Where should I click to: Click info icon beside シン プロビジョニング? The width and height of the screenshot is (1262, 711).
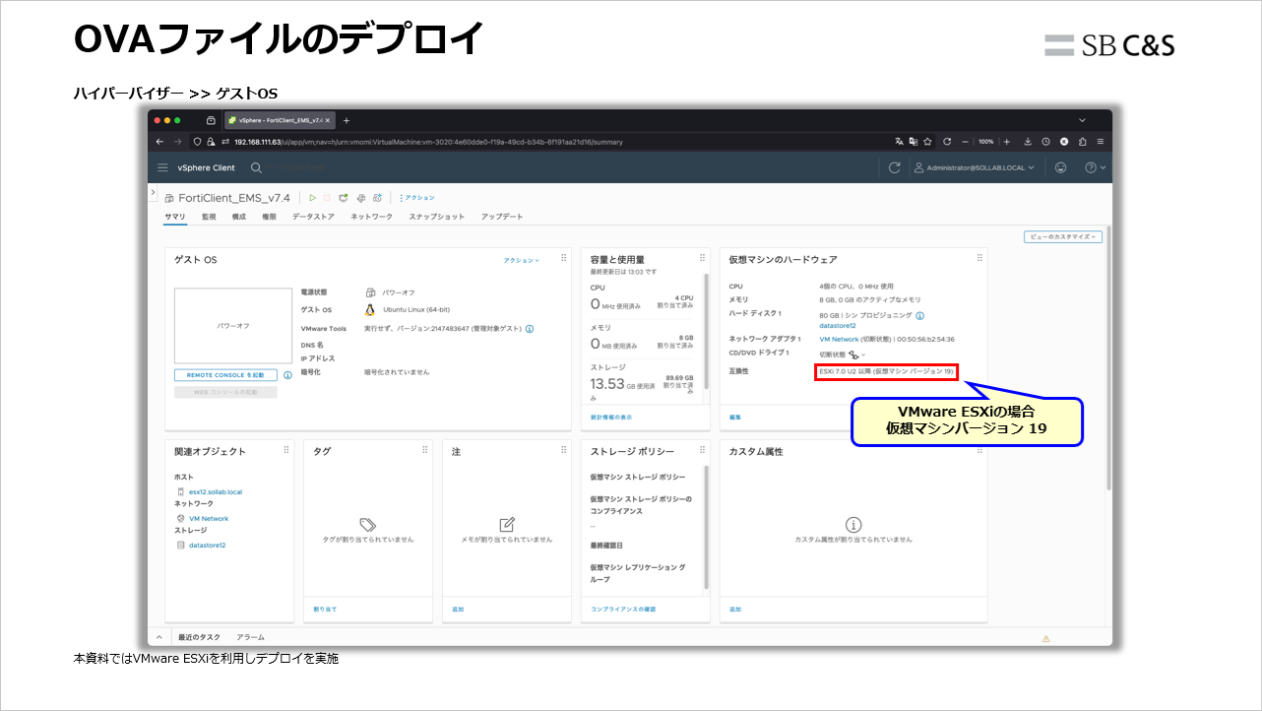click(920, 316)
